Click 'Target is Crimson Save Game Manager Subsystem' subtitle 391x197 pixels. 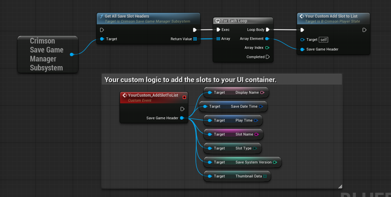click(147, 21)
